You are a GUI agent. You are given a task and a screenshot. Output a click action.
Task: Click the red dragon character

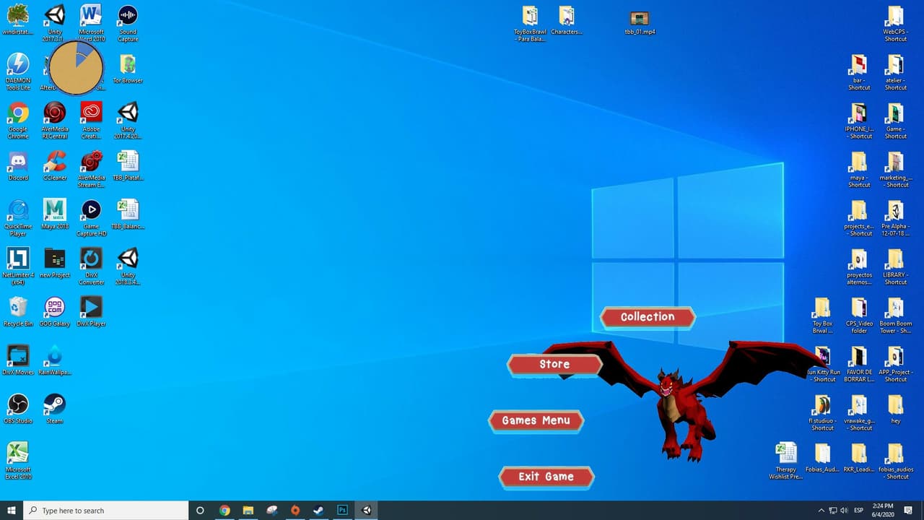pyautogui.click(x=682, y=401)
